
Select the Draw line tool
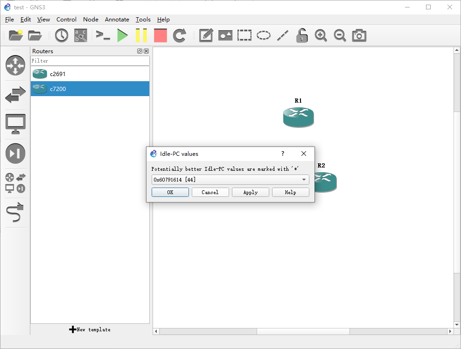click(283, 35)
